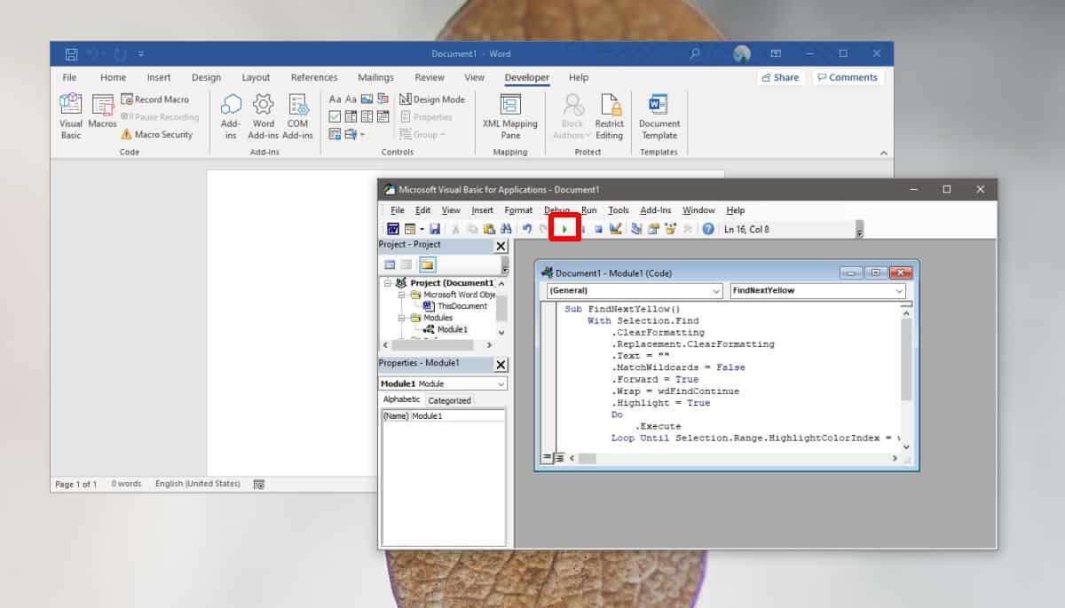
Task: Enable Design Mode in the Controls group
Action: (433, 99)
